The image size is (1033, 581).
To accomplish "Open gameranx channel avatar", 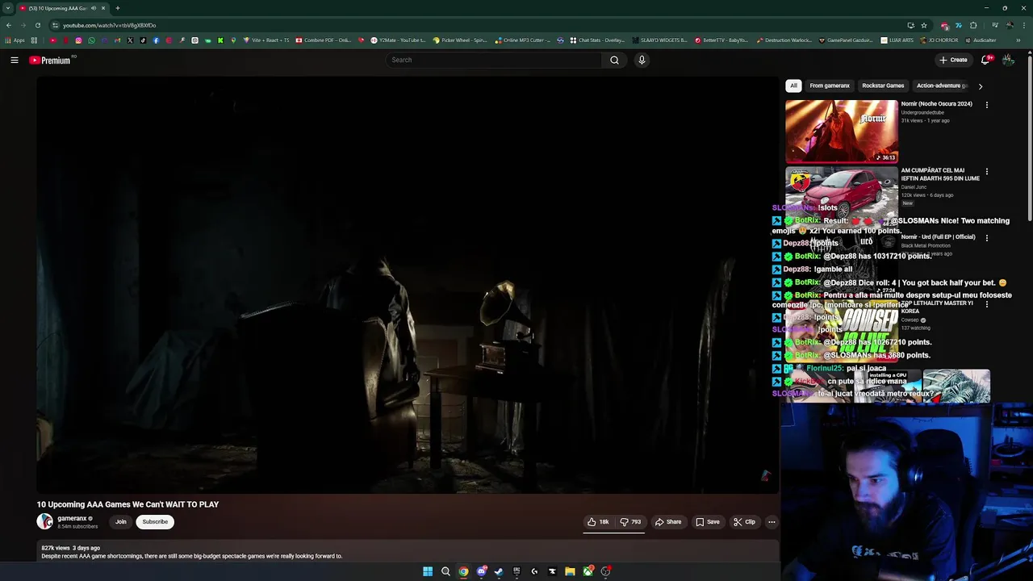I will point(44,521).
